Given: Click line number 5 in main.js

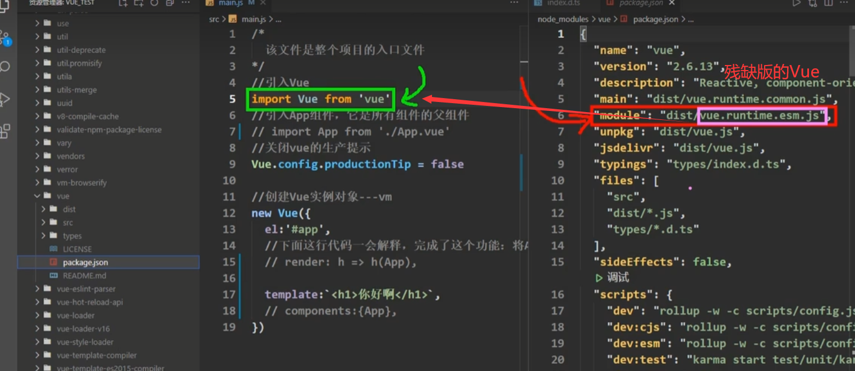Looking at the screenshot, I should [233, 99].
